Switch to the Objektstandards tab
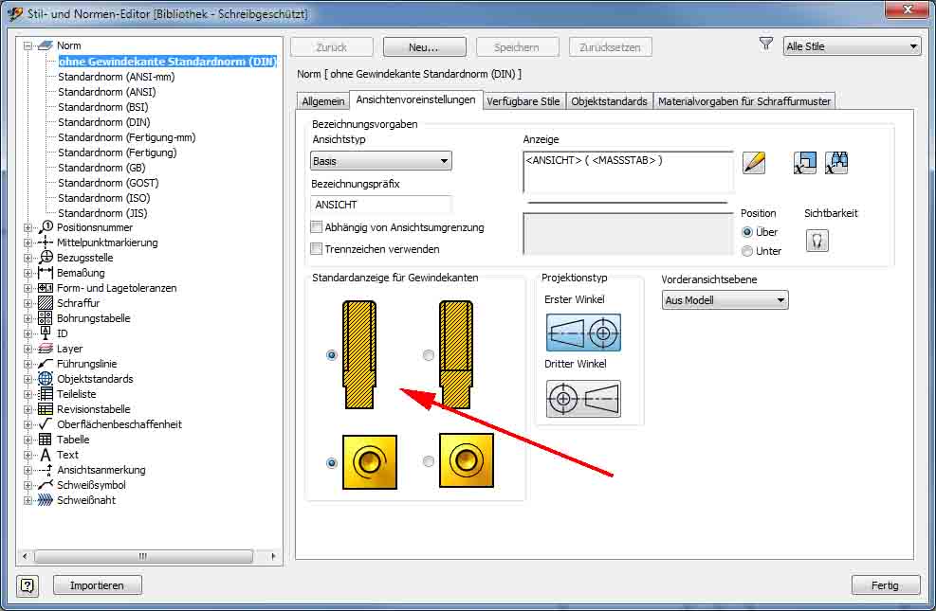The image size is (936, 611). [609, 101]
